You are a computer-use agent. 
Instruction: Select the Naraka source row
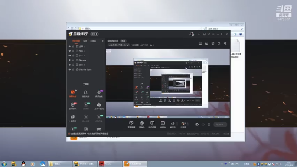tap(86, 60)
